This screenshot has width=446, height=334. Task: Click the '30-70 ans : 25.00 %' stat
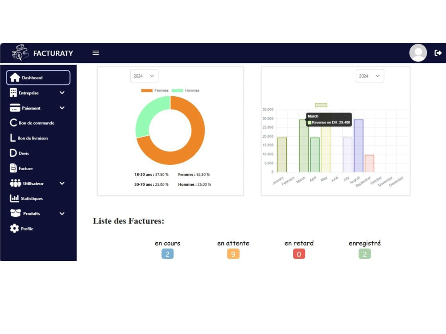151,184
